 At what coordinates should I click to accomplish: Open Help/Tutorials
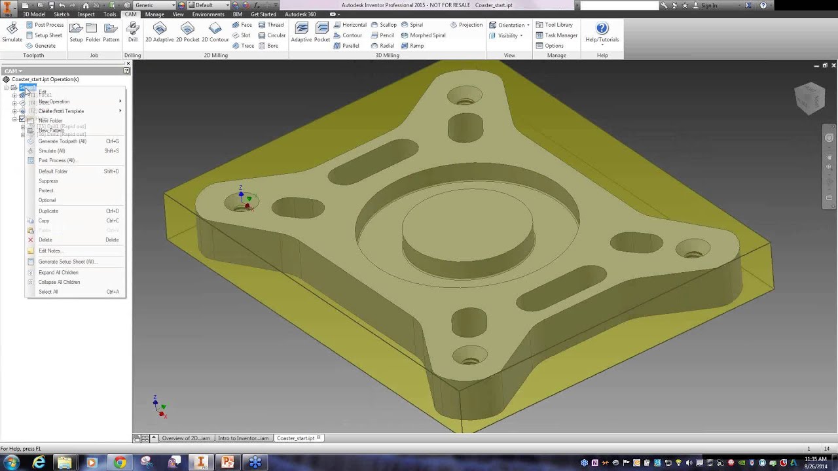pos(602,33)
